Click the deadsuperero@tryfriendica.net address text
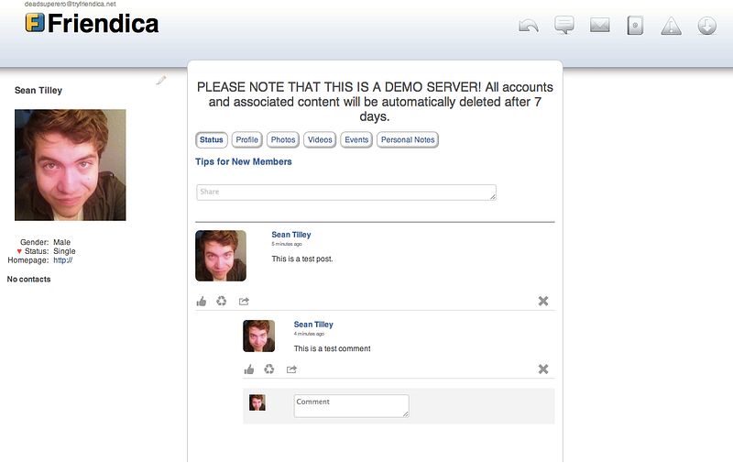This screenshot has width=733, height=474. (x=71, y=4)
